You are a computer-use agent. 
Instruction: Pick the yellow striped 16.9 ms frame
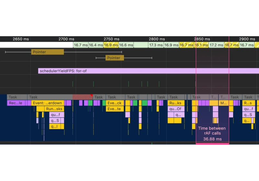pos(111,45)
